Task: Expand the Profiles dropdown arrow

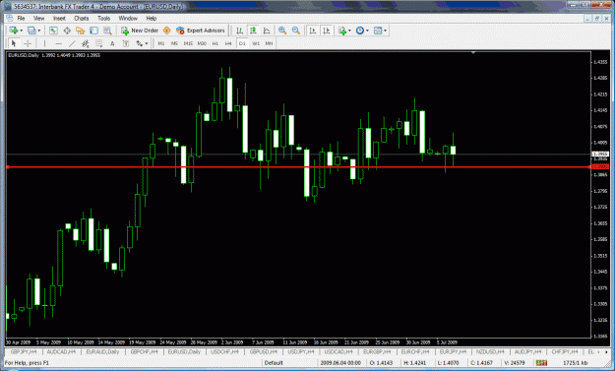Action: pyautogui.click(x=38, y=31)
